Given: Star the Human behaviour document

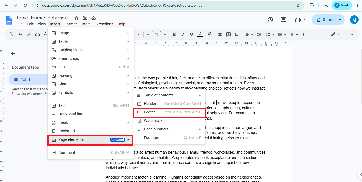Looking at the screenshot, I should pos(76,18).
